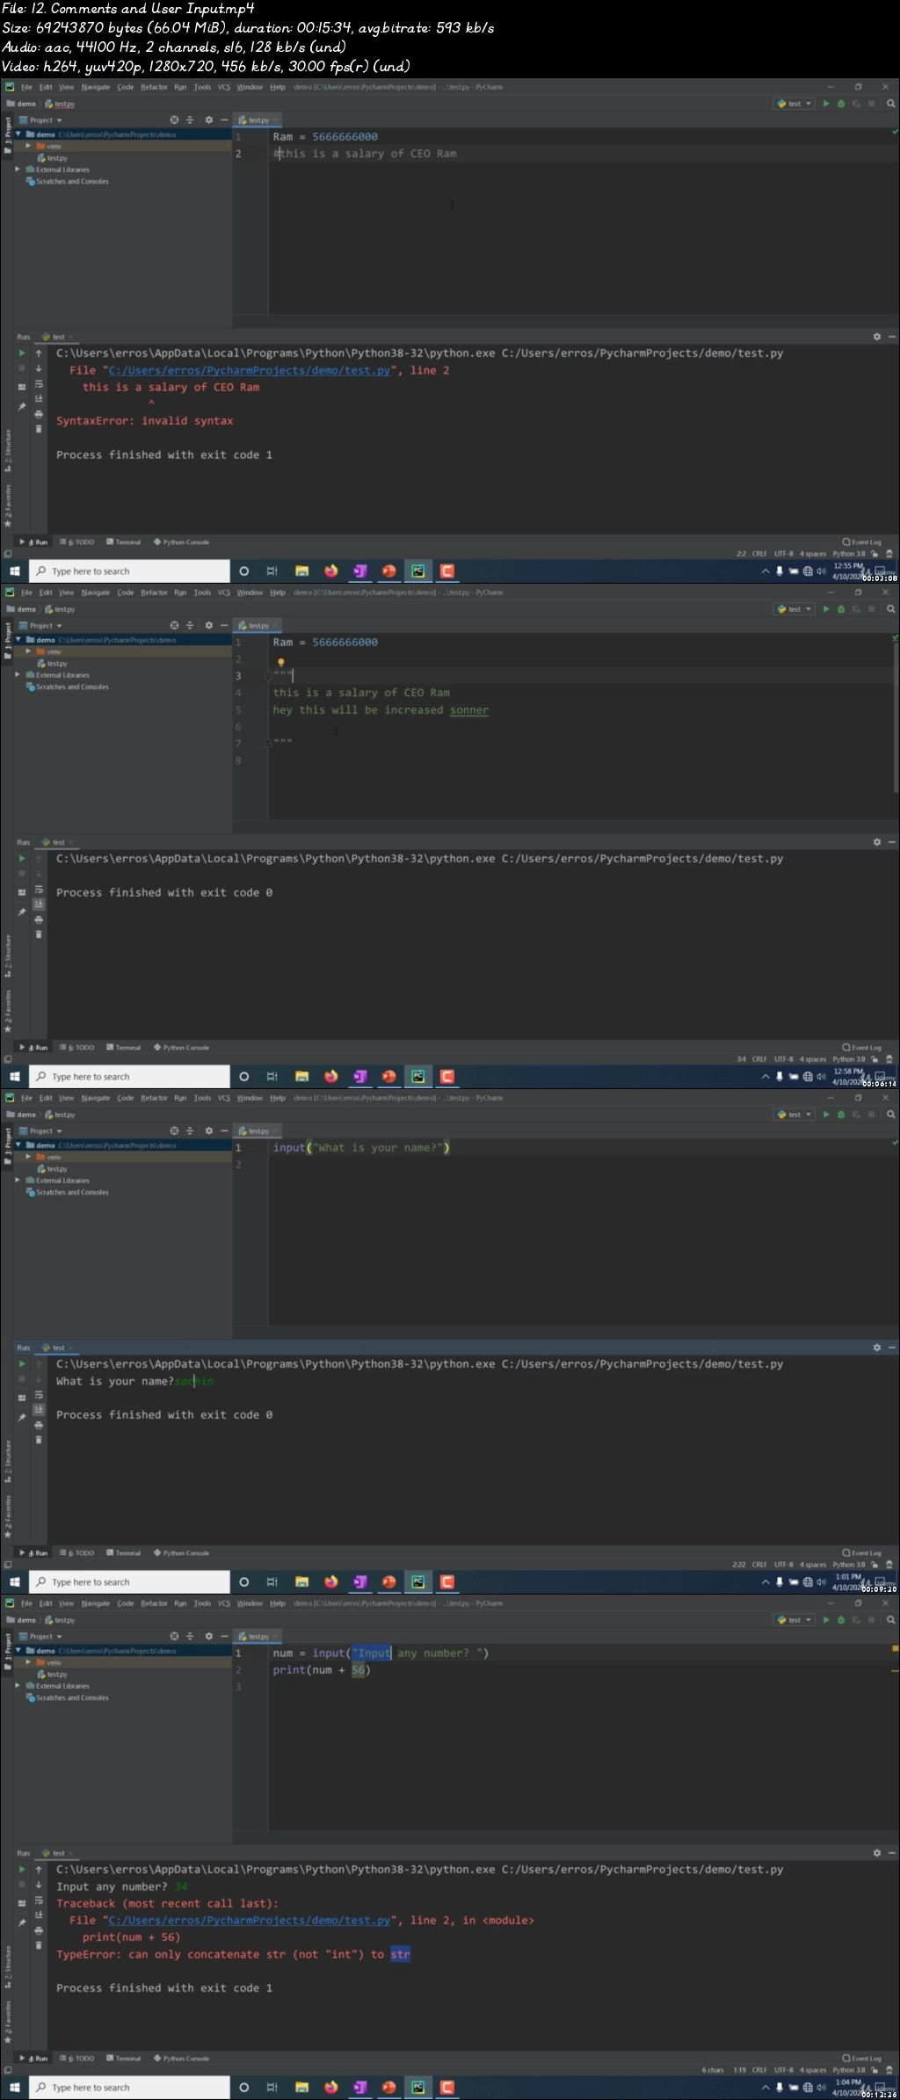
Task: Expand the venv folder in the SyntaxError frame's tree
Action: pyautogui.click(x=29, y=146)
